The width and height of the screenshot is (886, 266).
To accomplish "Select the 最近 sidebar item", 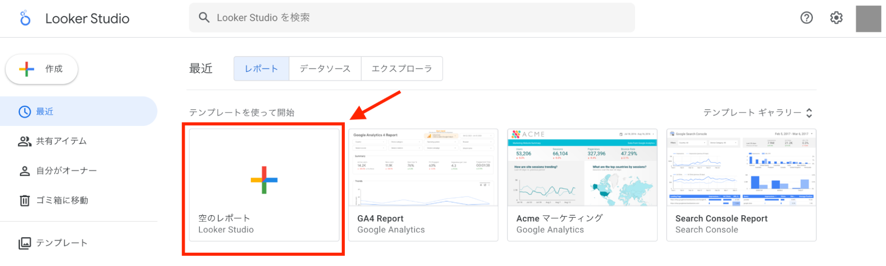I will tap(78, 111).
